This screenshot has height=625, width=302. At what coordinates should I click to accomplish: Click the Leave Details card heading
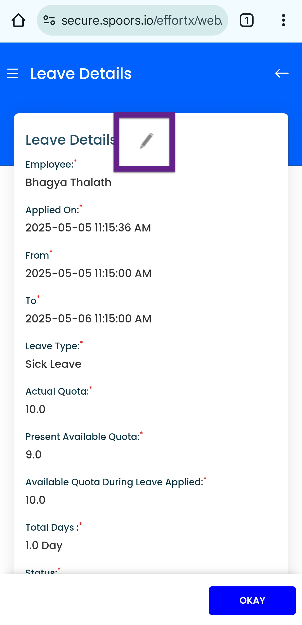coord(70,140)
